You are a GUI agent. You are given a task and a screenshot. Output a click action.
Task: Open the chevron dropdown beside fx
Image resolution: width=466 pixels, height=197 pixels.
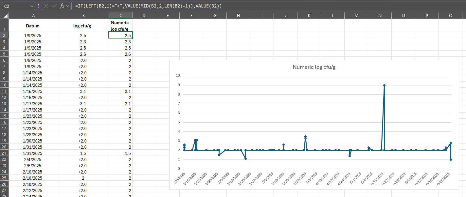coord(68,6)
